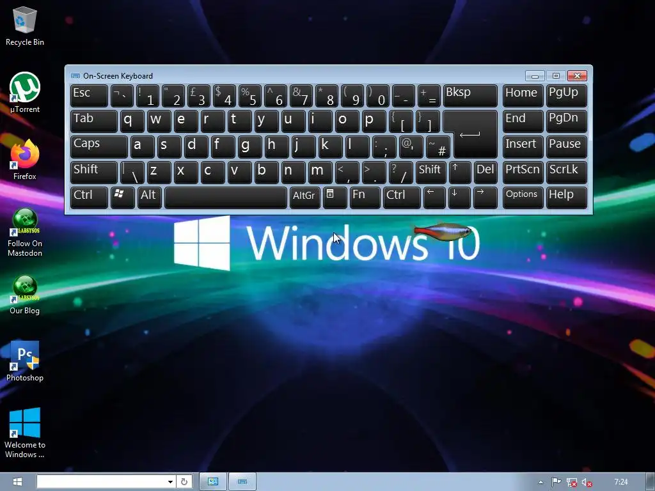Click the Insert key
Viewport: 655px width, 491px height.
click(x=523, y=147)
